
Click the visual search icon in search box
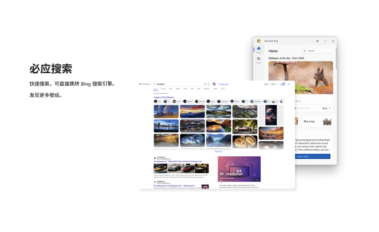pyautogui.click(x=208, y=84)
